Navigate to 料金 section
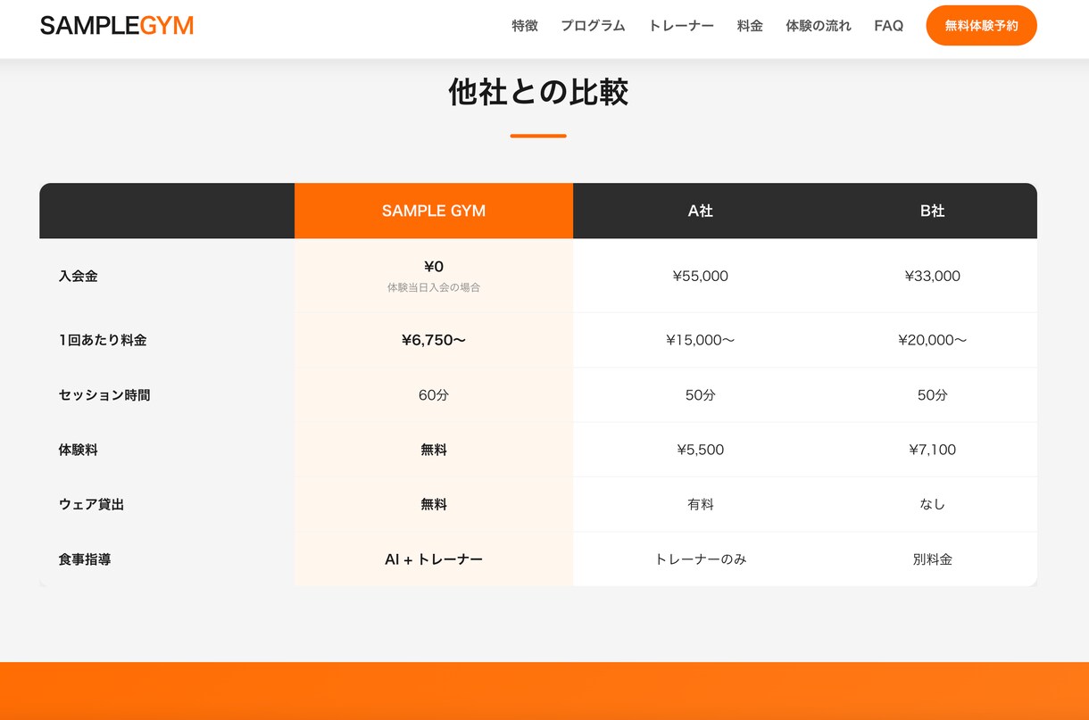1089x720 pixels. 750,26
